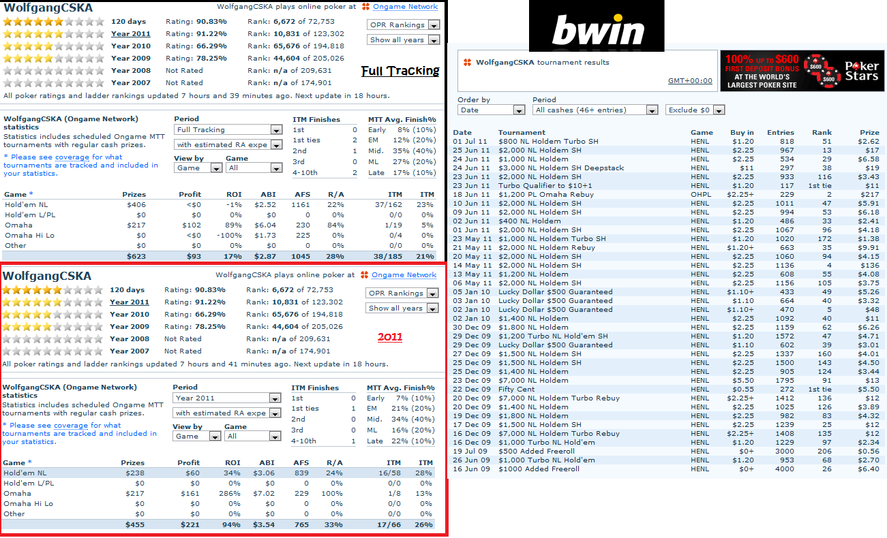The image size is (887, 538).
Task: Click the 120 days star rating in top panel
Action: 53,22
